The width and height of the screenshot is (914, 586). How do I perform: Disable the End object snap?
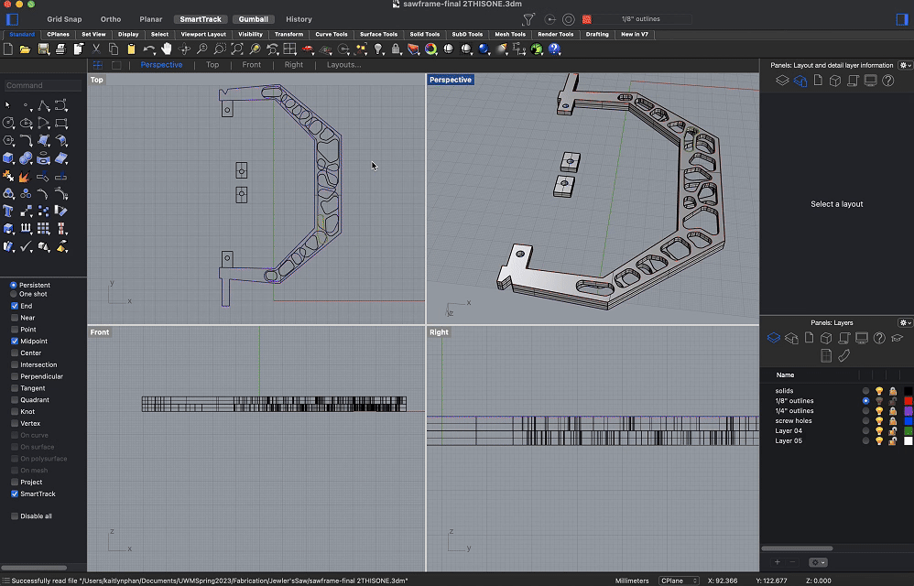15,306
